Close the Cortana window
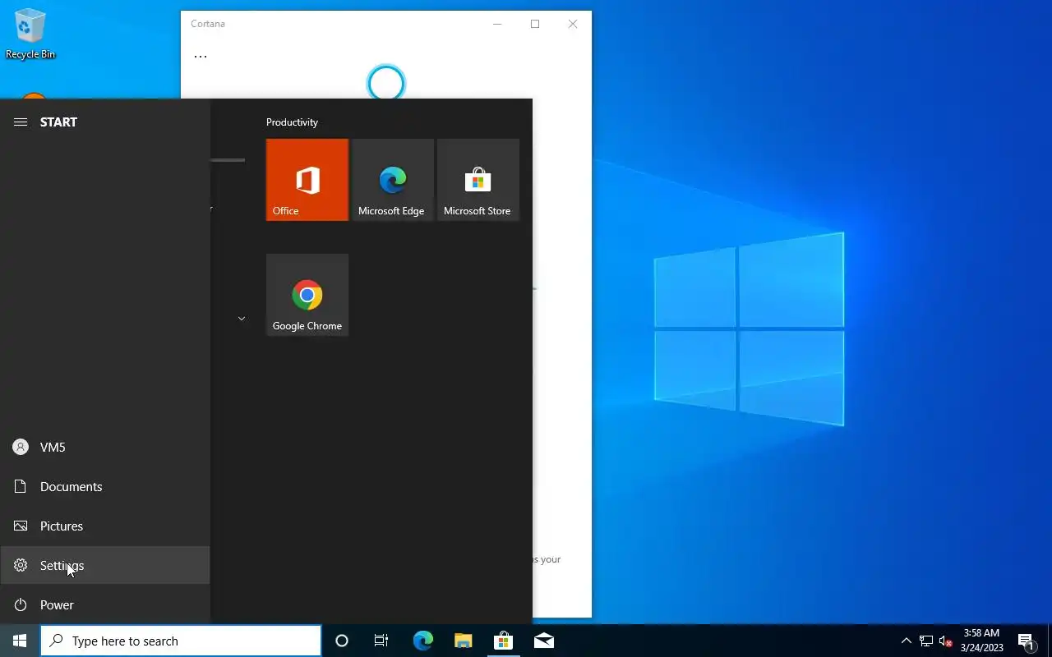Screen dimensions: 1052x657 coord(573,24)
